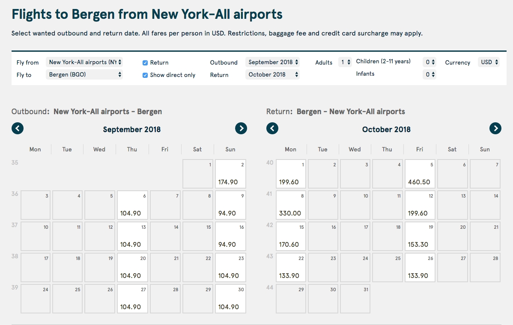Select return October 5 fare 460.50
The image size is (513, 325).
(x=420, y=174)
